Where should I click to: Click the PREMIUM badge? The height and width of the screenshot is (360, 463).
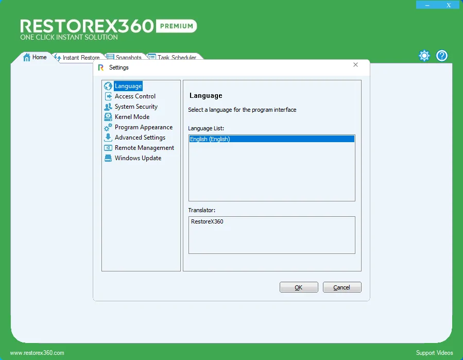(176, 26)
